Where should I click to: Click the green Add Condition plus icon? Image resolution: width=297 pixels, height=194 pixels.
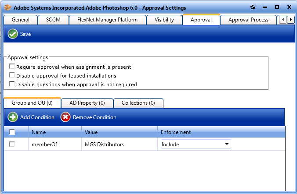13,117
